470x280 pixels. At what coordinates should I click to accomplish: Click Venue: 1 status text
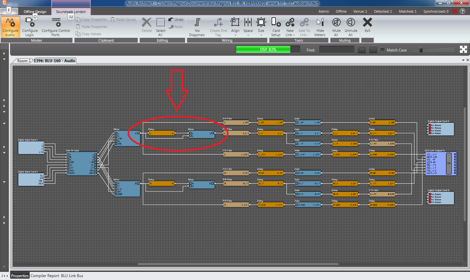[x=360, y=11]
